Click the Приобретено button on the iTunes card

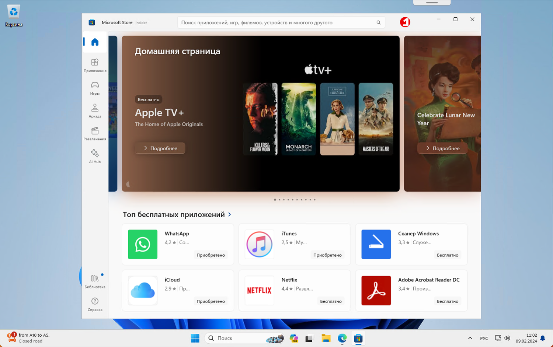(327, 255)
